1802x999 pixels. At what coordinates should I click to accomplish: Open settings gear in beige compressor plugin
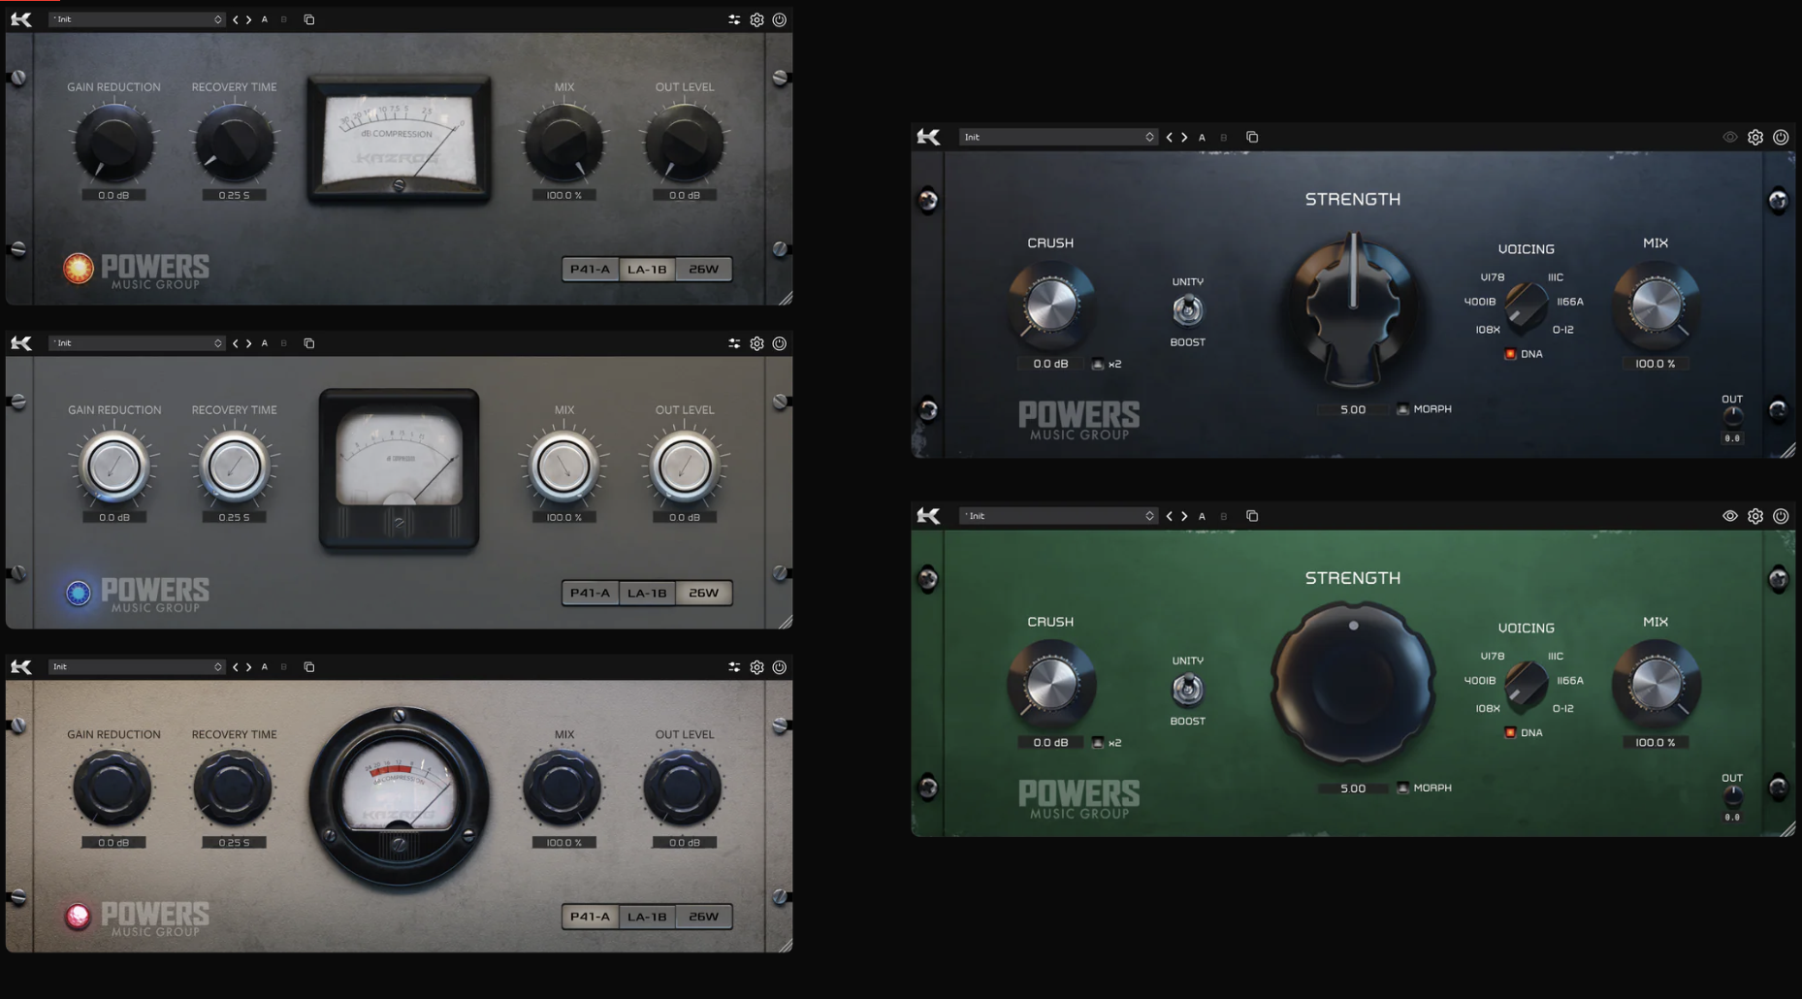point(757,667)
